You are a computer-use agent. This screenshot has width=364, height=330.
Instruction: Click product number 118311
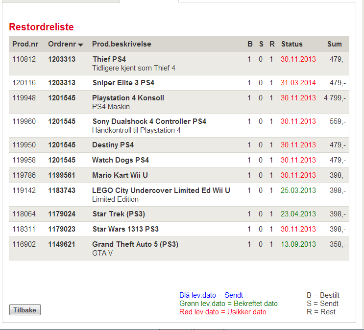tap(24, 229)
